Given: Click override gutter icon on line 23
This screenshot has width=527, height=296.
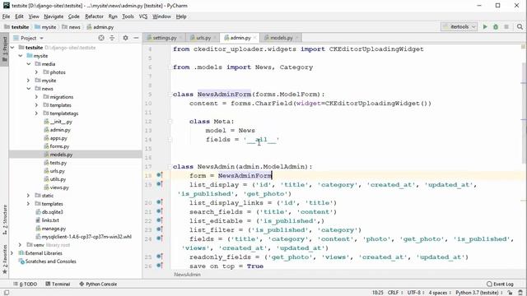Looking at the screenshot, I should (x=160, y=229).
